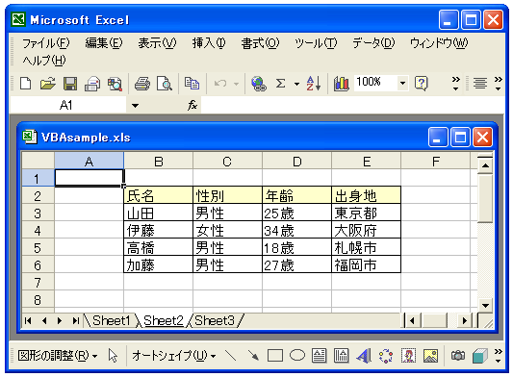Activate the Select Objects arrow tool
Image resolution: width=513 pixels, height=377 pixels.
[113, 356]
